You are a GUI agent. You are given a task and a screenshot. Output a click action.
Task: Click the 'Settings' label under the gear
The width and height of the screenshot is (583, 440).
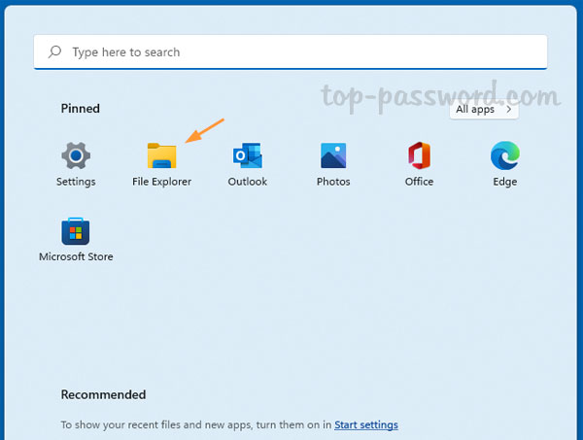click(x=76, y=182)
